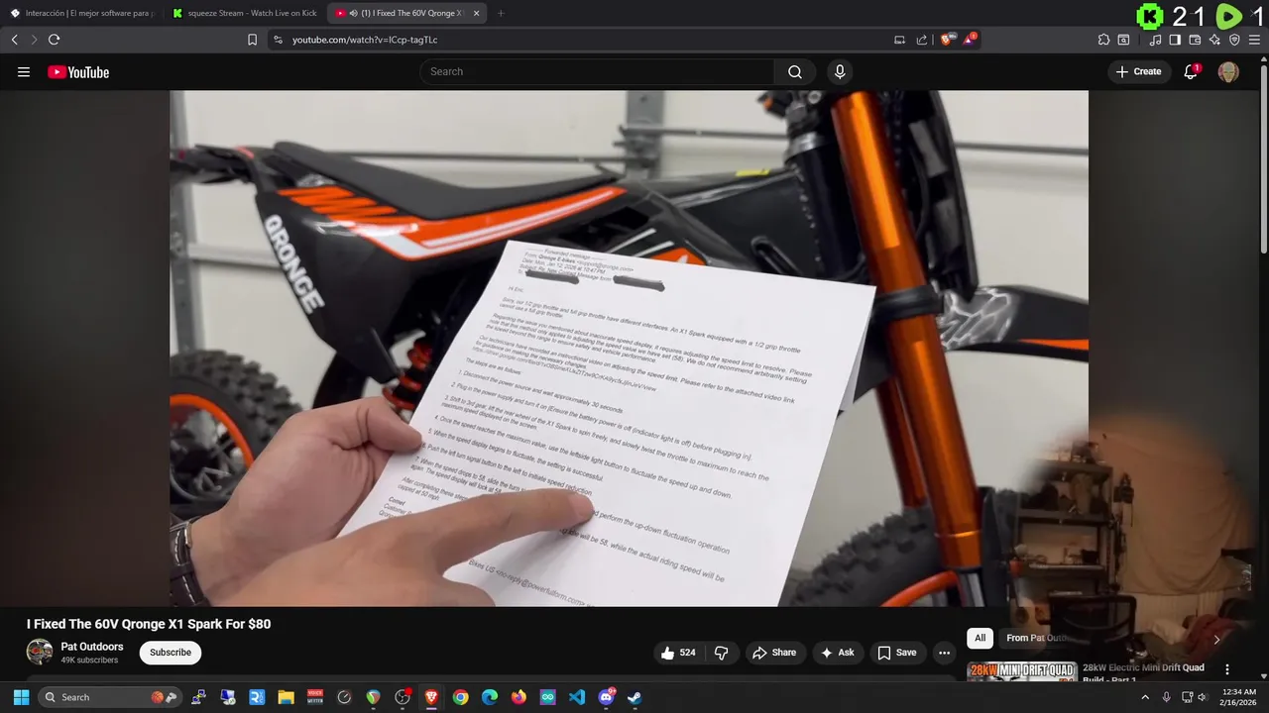
Task: Subscribe to Pat Outdoors channel
Action: pos(171,653)
